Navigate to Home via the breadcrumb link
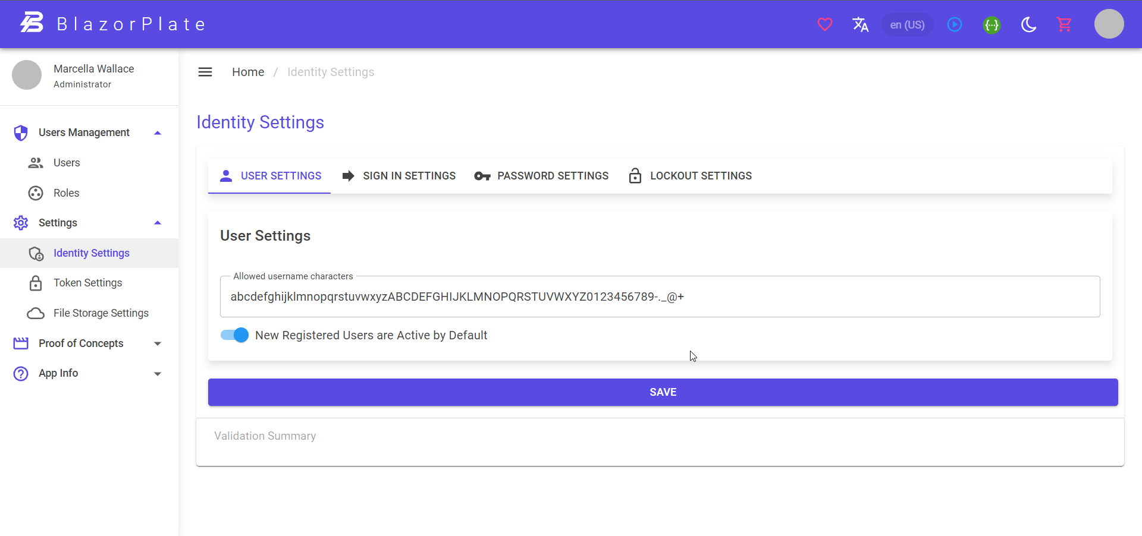 click(x=248, y=71)
